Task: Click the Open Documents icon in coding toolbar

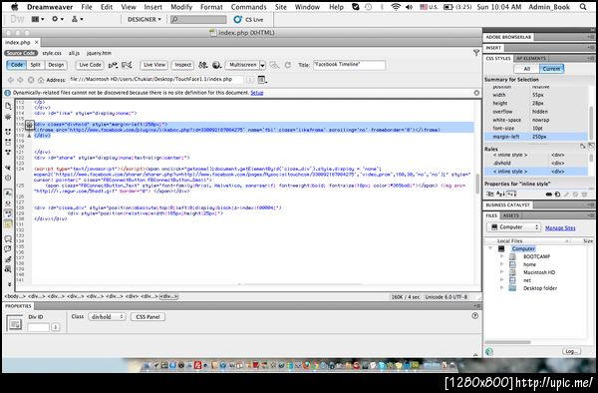Action: pyautogui.click(x=8, y=106)
